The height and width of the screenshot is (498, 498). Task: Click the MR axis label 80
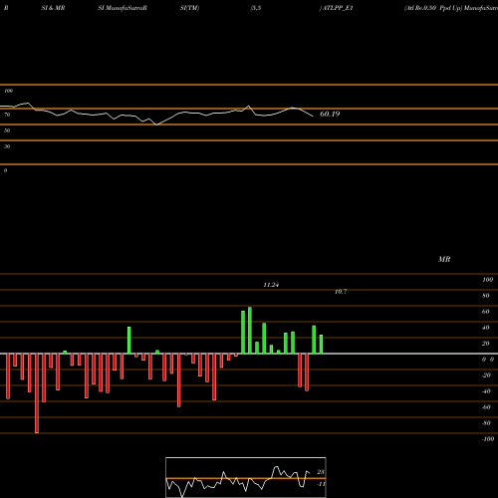coord(486,296)
